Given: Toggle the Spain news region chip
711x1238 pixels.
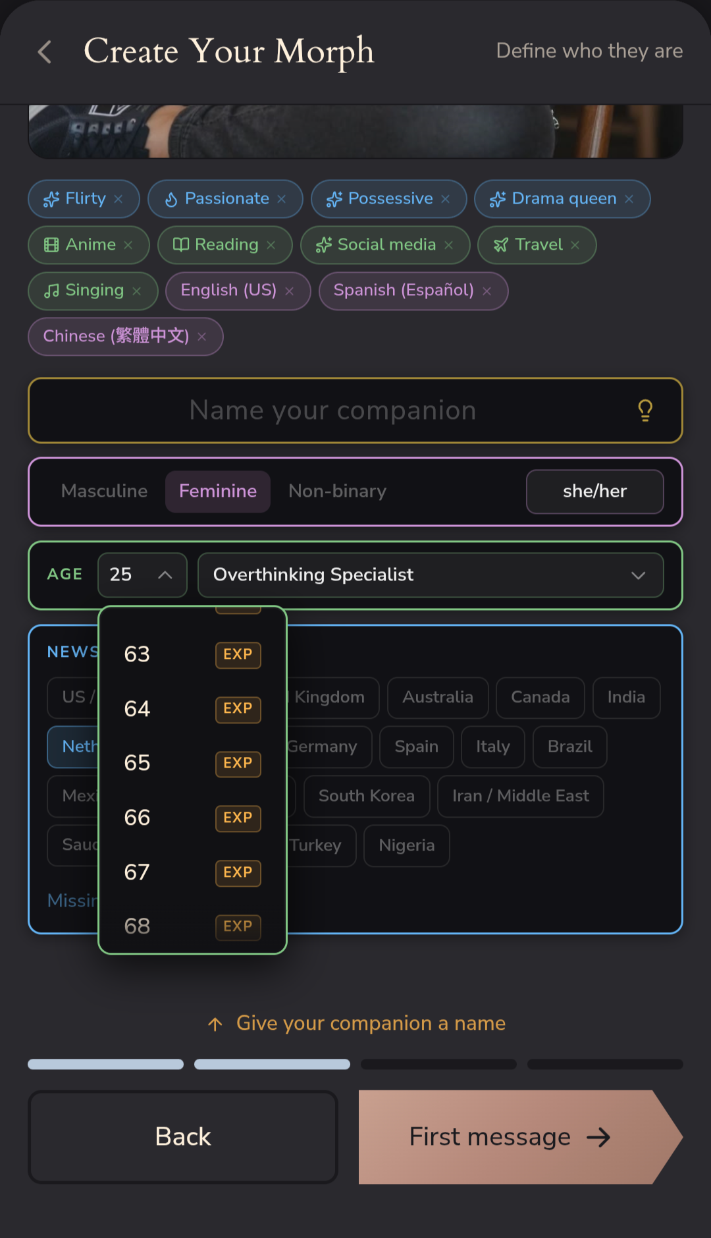Looking at the screenshot, I should (x=417, y=747).
